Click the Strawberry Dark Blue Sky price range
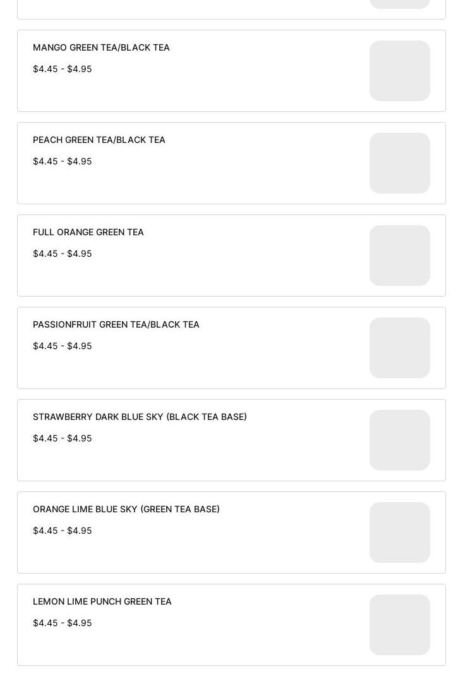463x690 pixels. 62,438
